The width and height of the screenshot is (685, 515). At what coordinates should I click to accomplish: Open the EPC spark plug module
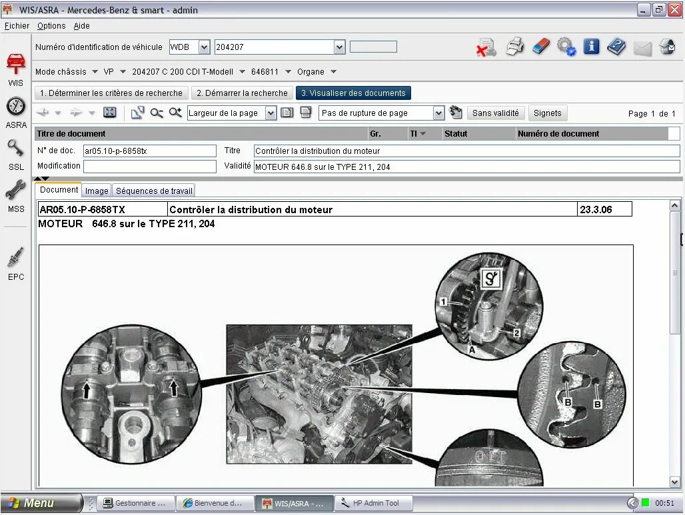pos(16,264)
